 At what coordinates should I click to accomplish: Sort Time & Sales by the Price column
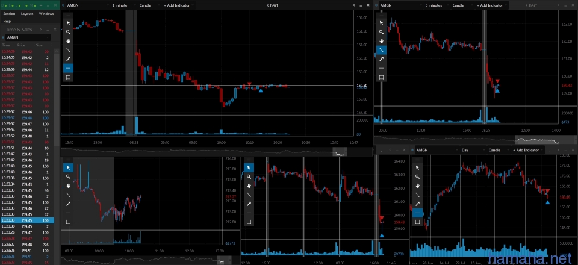(22, 45)
